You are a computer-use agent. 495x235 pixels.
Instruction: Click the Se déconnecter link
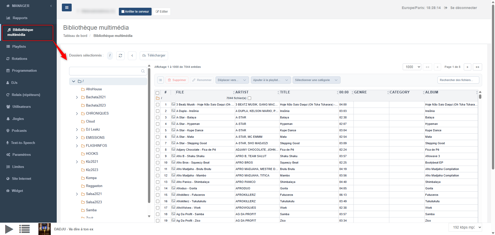[463, 8]
